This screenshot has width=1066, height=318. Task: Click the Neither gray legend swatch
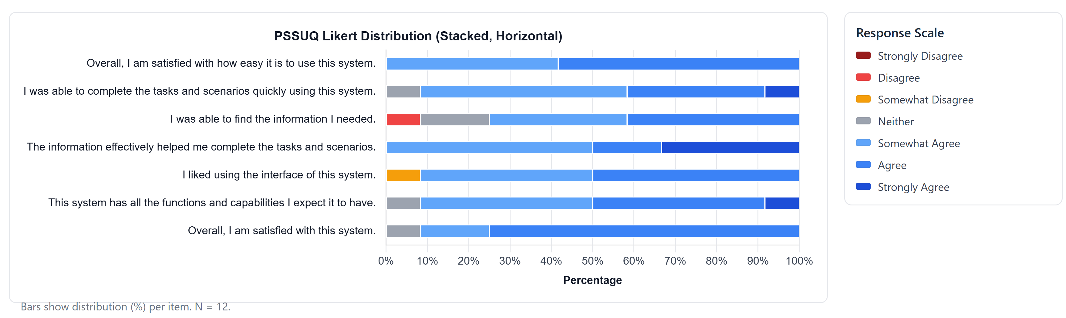(x=863, y=121)
